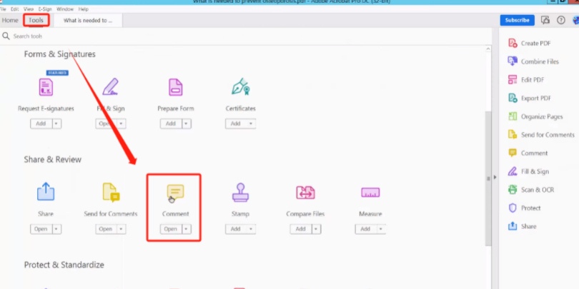Expand dropdown arrow next to Share Open

[x=56, y=229]
